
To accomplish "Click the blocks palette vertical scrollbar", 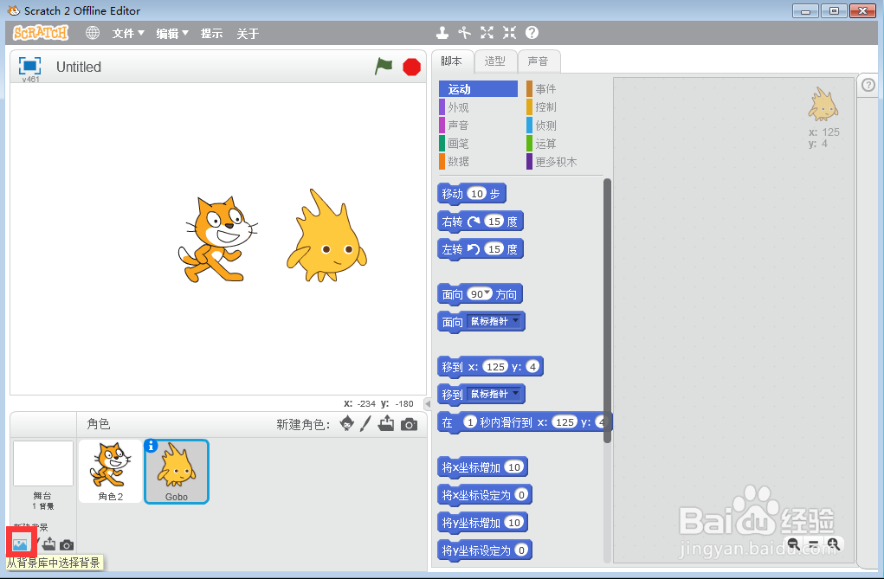I will (x=607, y=310).
